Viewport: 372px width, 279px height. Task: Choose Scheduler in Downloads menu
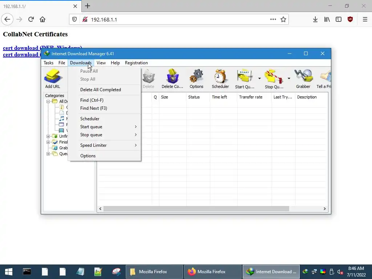[x=104, y=119]
